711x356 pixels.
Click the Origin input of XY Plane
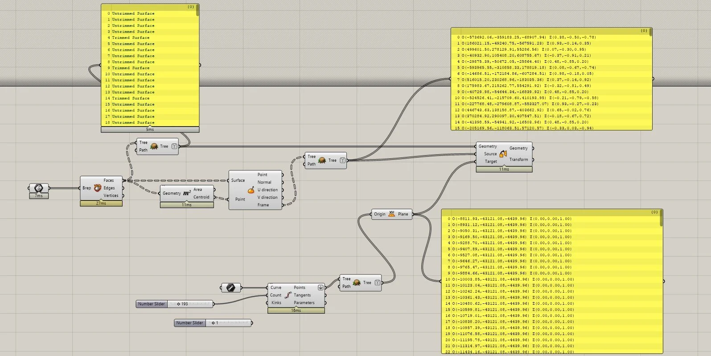(380, 214)
